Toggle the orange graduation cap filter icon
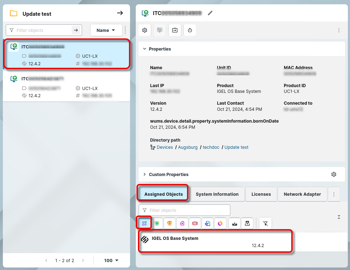This screenshot has width=350, height=270. tap(169, 223)
